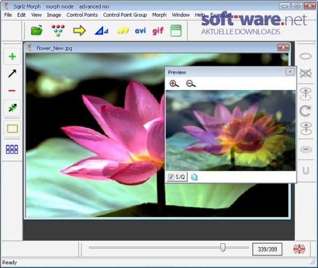Click the up arrow dotted ellipse icon
Screen dimensions: 318x268
pyautogui.click(x=306, y=94)
